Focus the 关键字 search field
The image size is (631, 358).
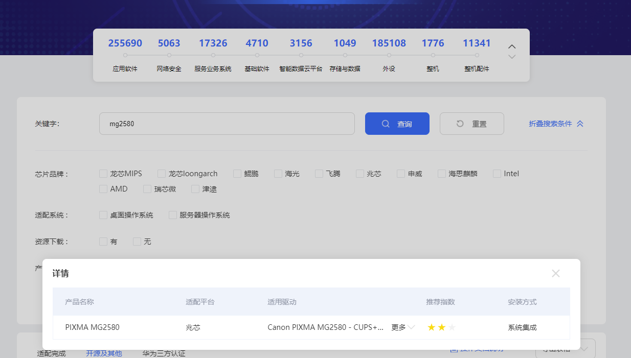[227, 124]
